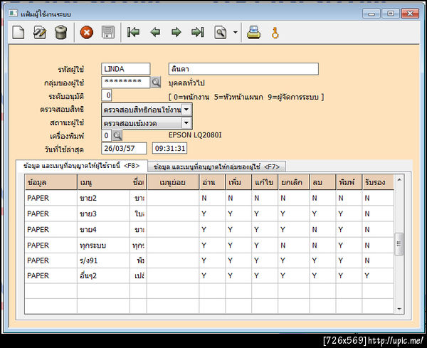Go to the next record arrow

176,32
